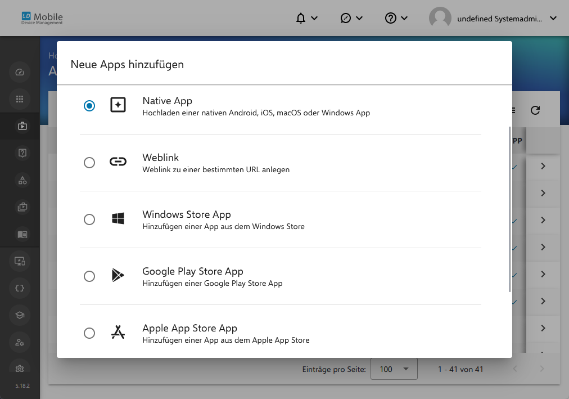Viewport: 569px width, 399px height.
Task: Choose the Windows Store App radio option
Action: (x=89, y=219)
